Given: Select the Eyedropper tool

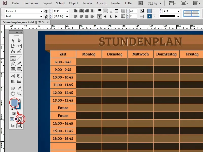Looking at the screenshot, I should coord(20,88).
